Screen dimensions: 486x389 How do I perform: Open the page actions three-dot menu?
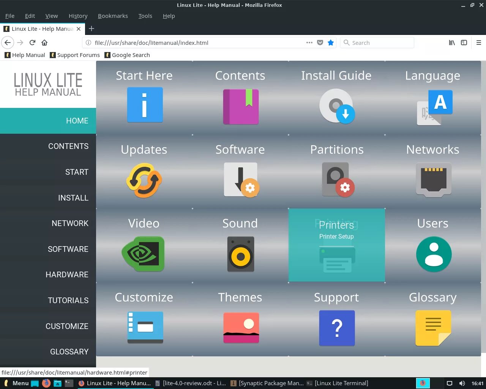309,43
